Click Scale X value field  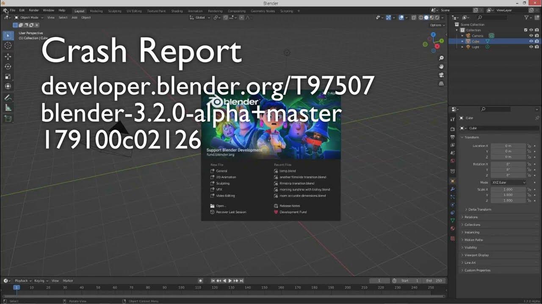tap(508, 190)
